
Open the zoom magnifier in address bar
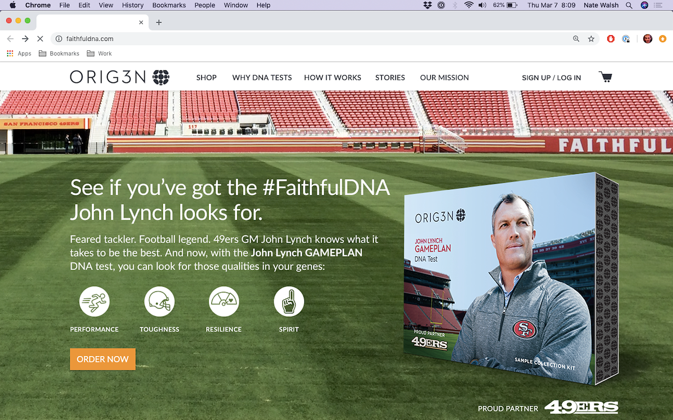pos(576,39)
